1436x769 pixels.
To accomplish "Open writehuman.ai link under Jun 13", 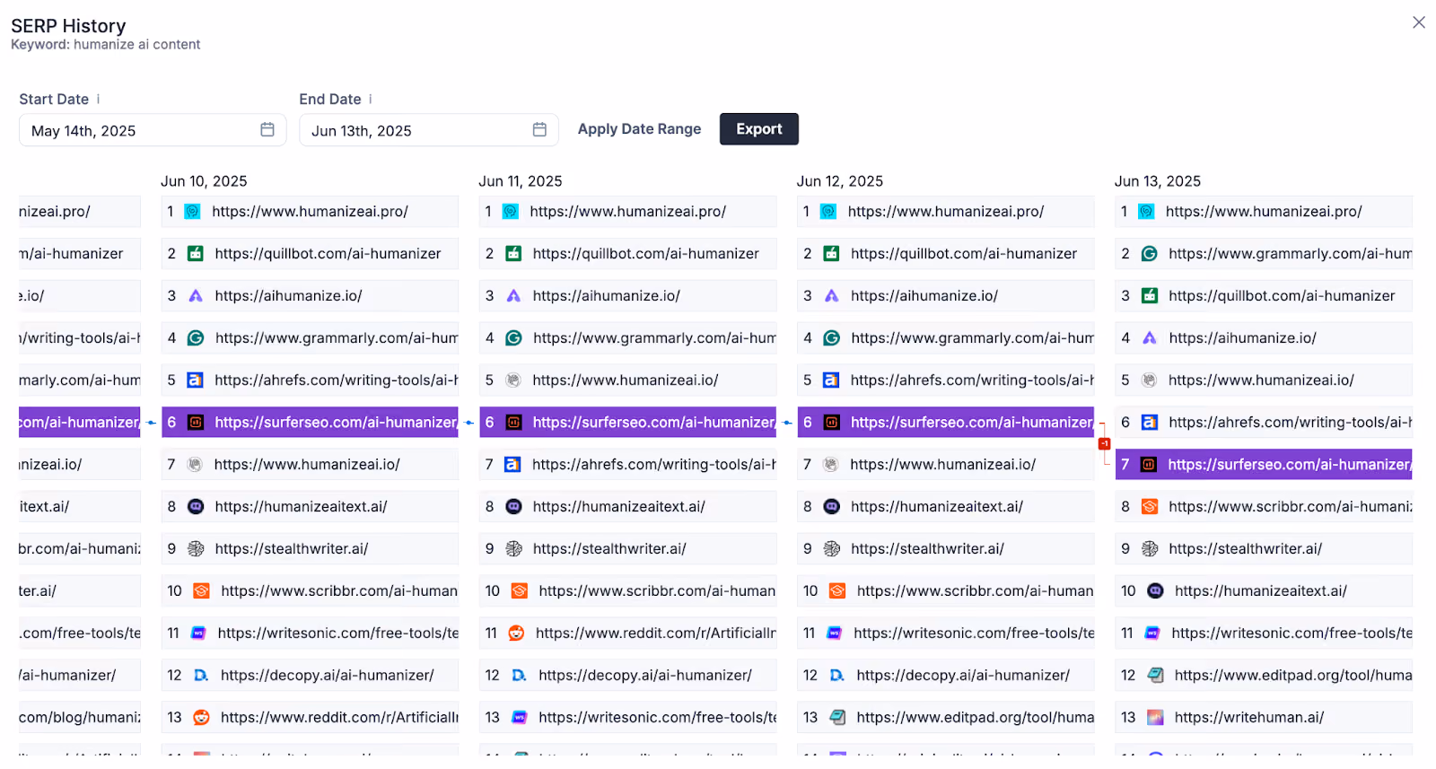I will (1249, 718).
